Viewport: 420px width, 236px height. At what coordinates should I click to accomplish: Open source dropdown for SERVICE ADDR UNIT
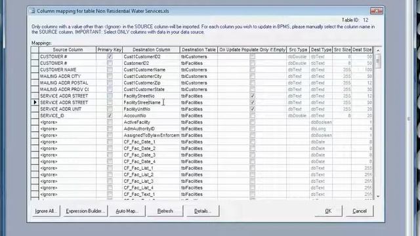coord(68,109)
